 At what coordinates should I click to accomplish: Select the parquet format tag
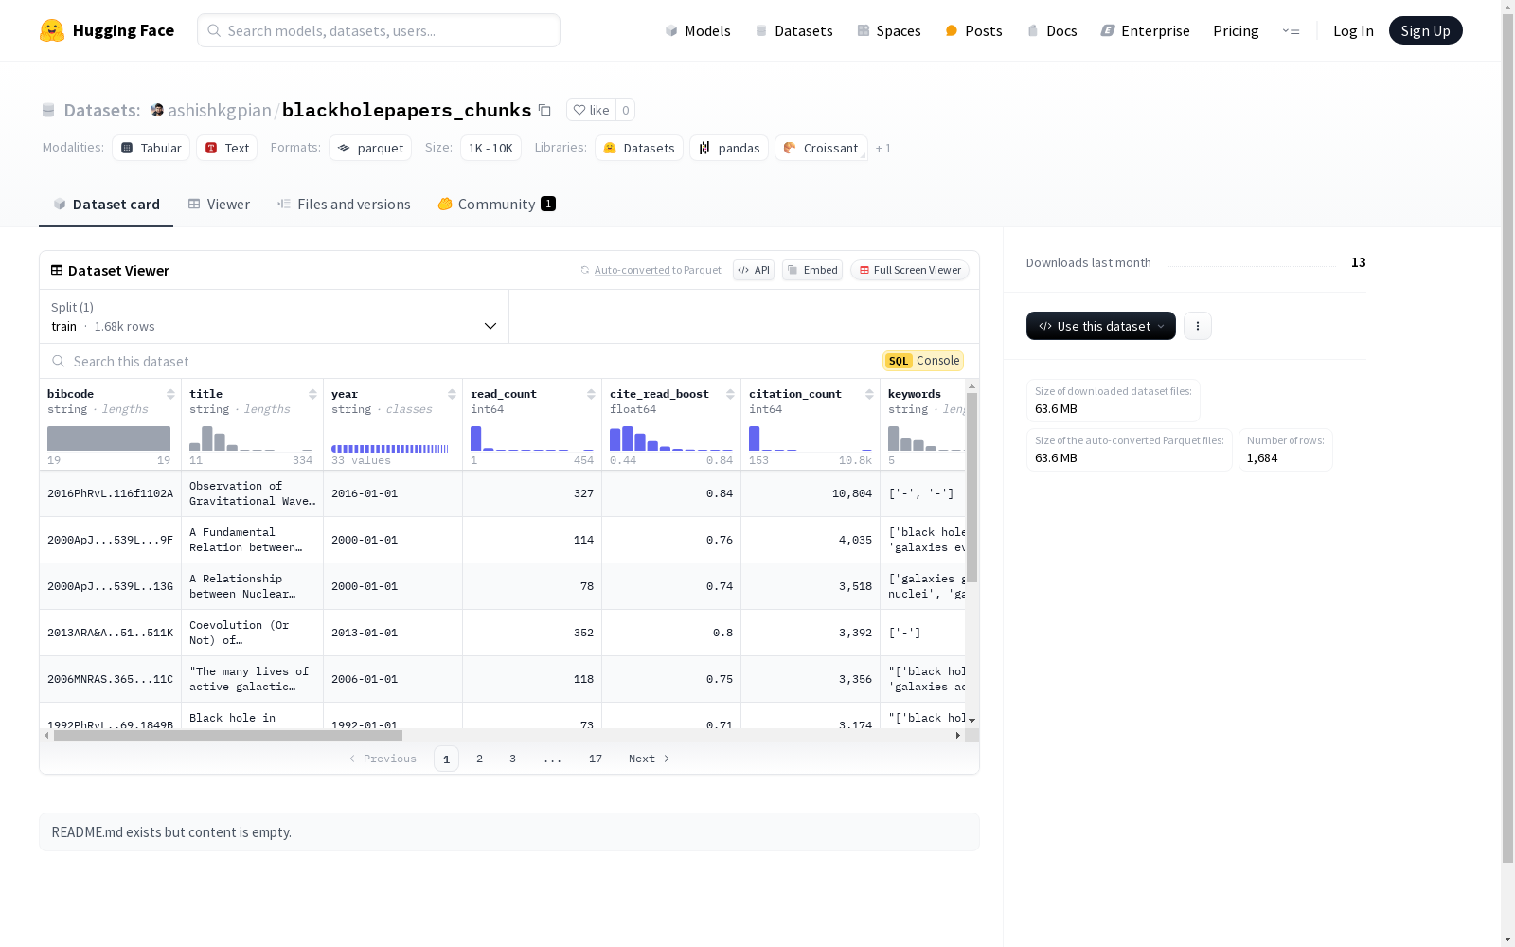(x=370, y=148)
